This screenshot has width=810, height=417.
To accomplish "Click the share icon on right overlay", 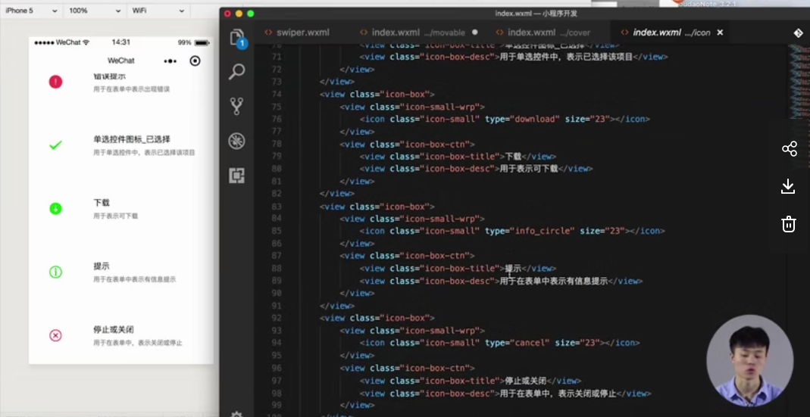I will coord(789,149).
